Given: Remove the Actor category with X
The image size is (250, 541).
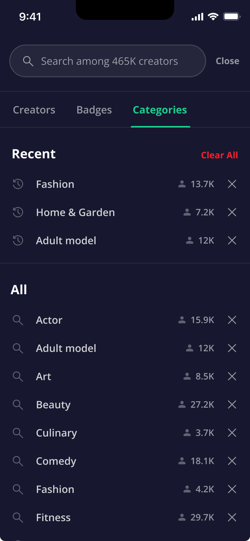Looking at the screenshot, I should (x=232, y=320).
